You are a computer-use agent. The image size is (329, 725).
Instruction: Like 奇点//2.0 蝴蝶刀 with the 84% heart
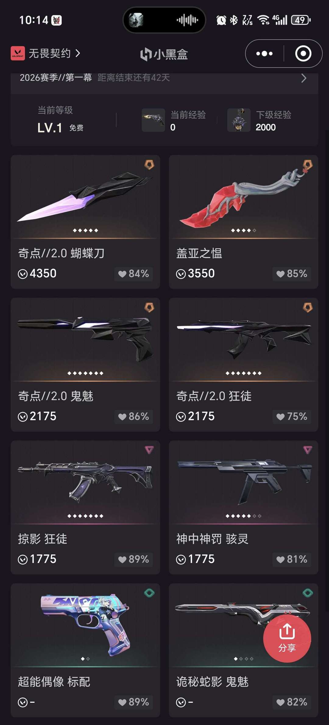coord(133,274)
